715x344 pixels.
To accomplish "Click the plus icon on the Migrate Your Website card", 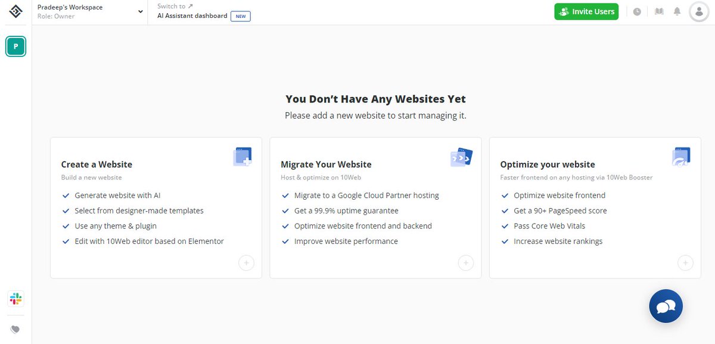I will point(466,263).
